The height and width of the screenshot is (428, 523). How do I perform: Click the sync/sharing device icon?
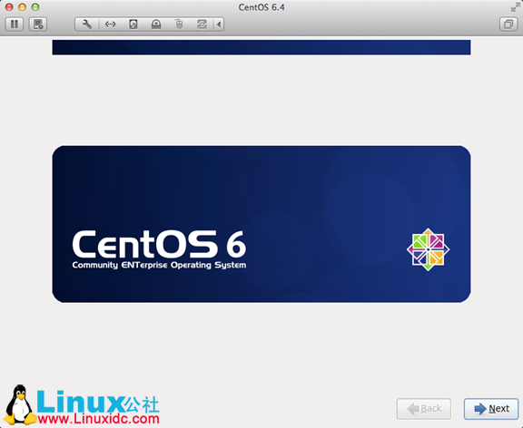point(202,24)
